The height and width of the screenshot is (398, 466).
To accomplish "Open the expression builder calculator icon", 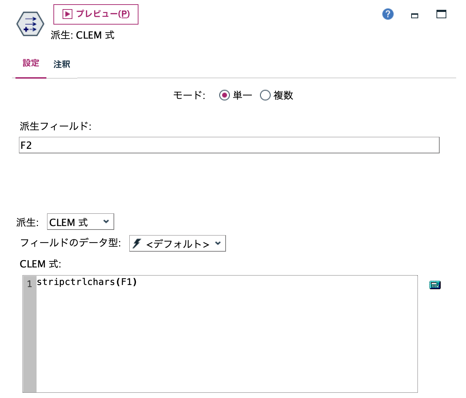I will pyautogui.click(x=434, y=285).
